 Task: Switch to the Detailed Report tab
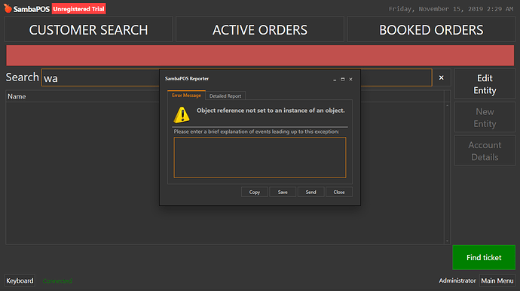[225, 96]
